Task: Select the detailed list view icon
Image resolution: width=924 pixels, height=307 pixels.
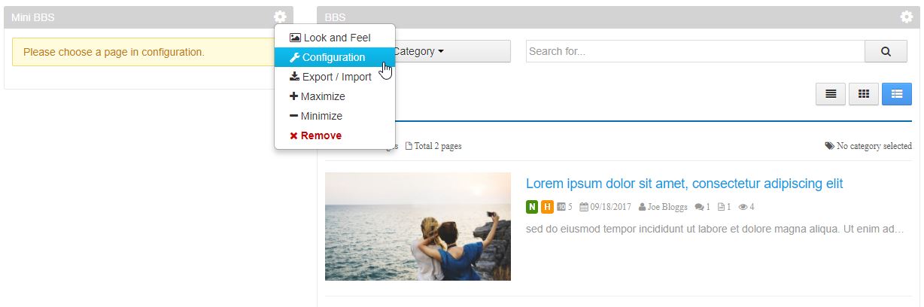Action: 897,94
